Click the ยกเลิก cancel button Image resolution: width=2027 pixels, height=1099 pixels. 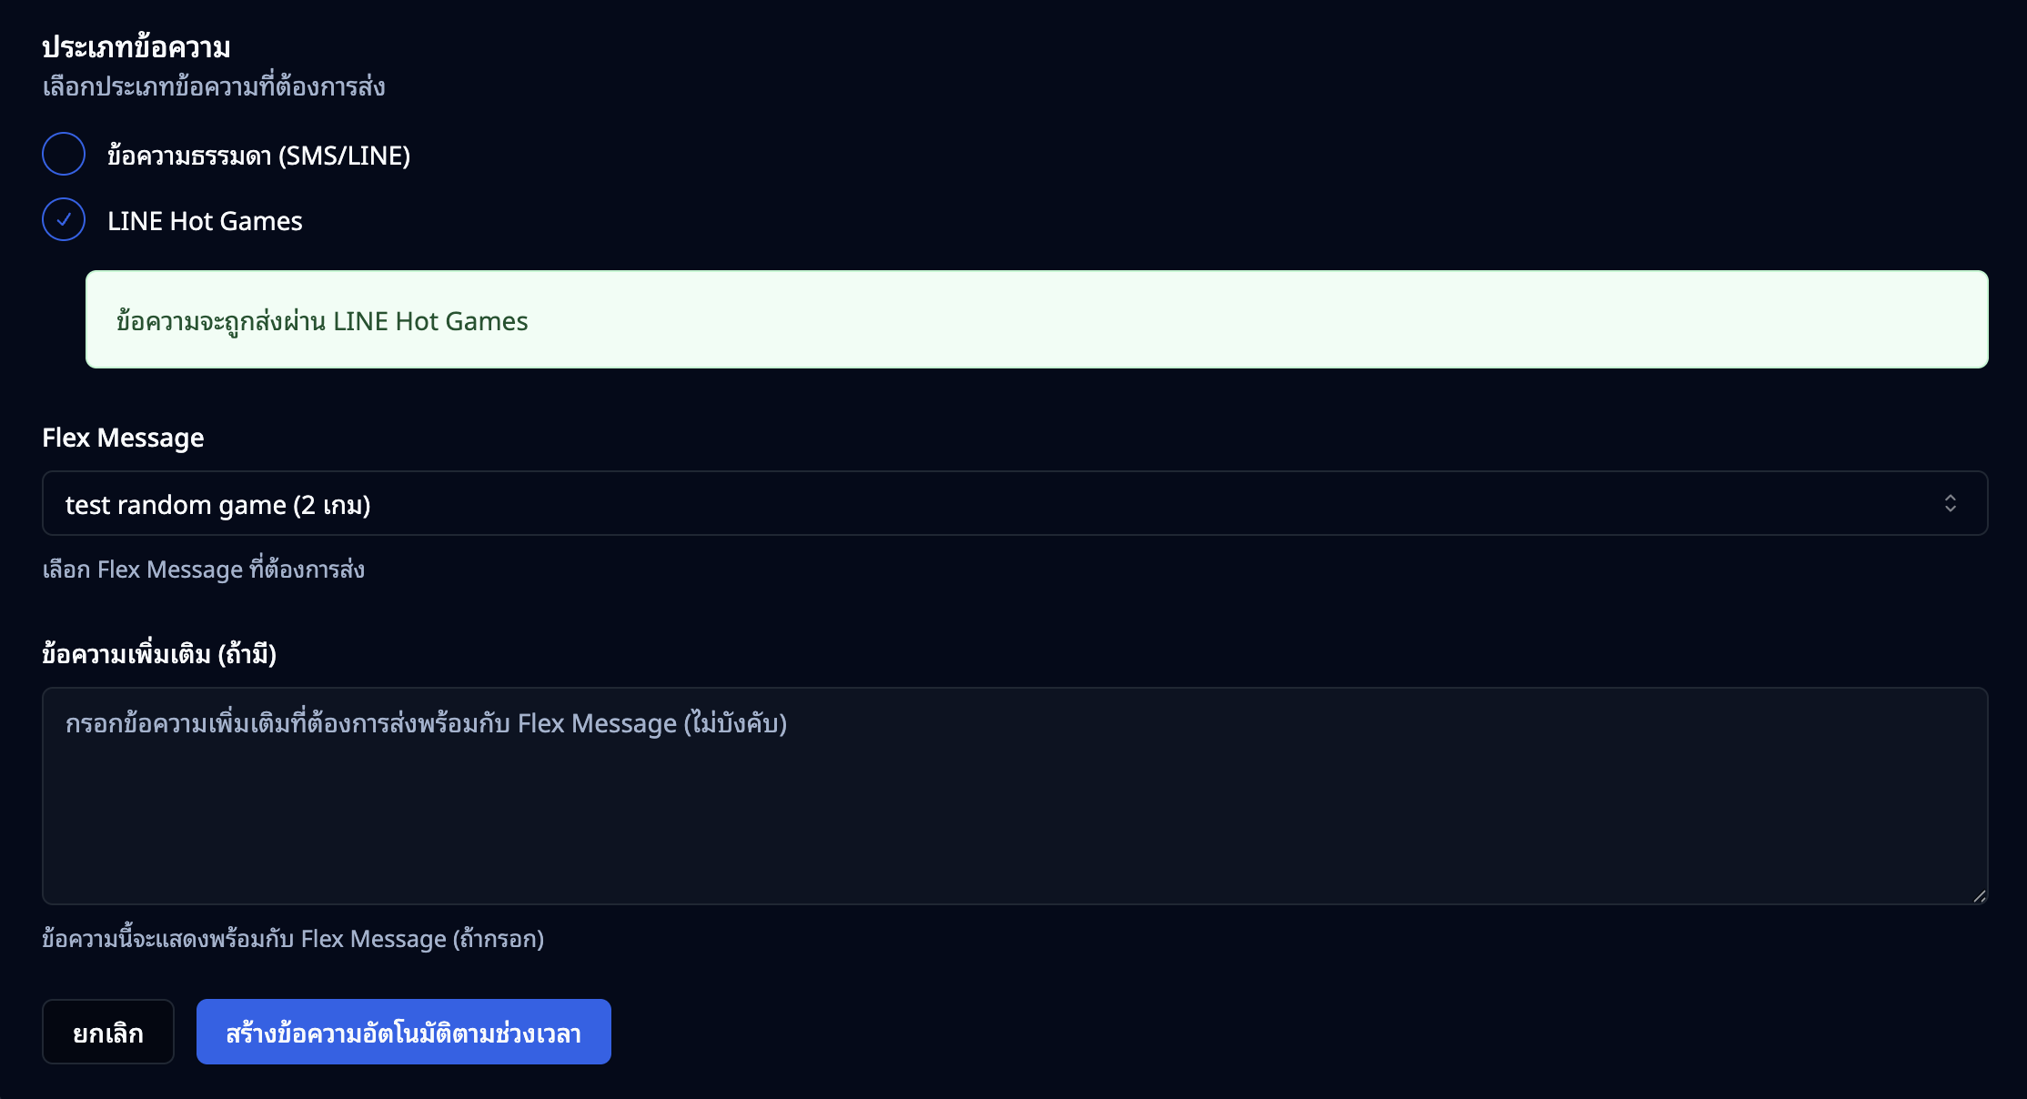pyautogui.click(x=108, y=1032)
